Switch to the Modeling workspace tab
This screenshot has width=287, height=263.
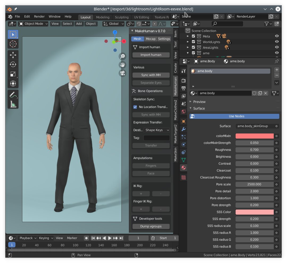point(103,17)
